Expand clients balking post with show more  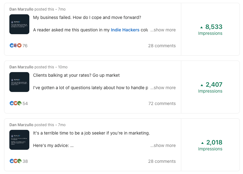[x=163, y=88]
